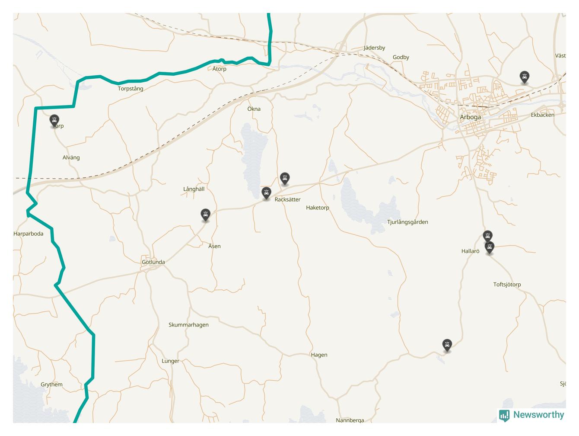
Task: Click the Newsworthy chart logo icon
Action: (504, 416)
